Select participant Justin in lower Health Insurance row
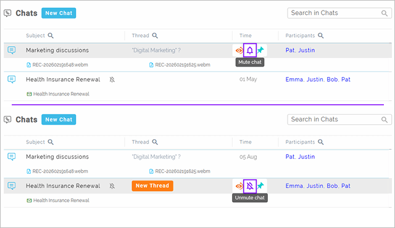This screenshot has height=228, width=395. [315, 185]
